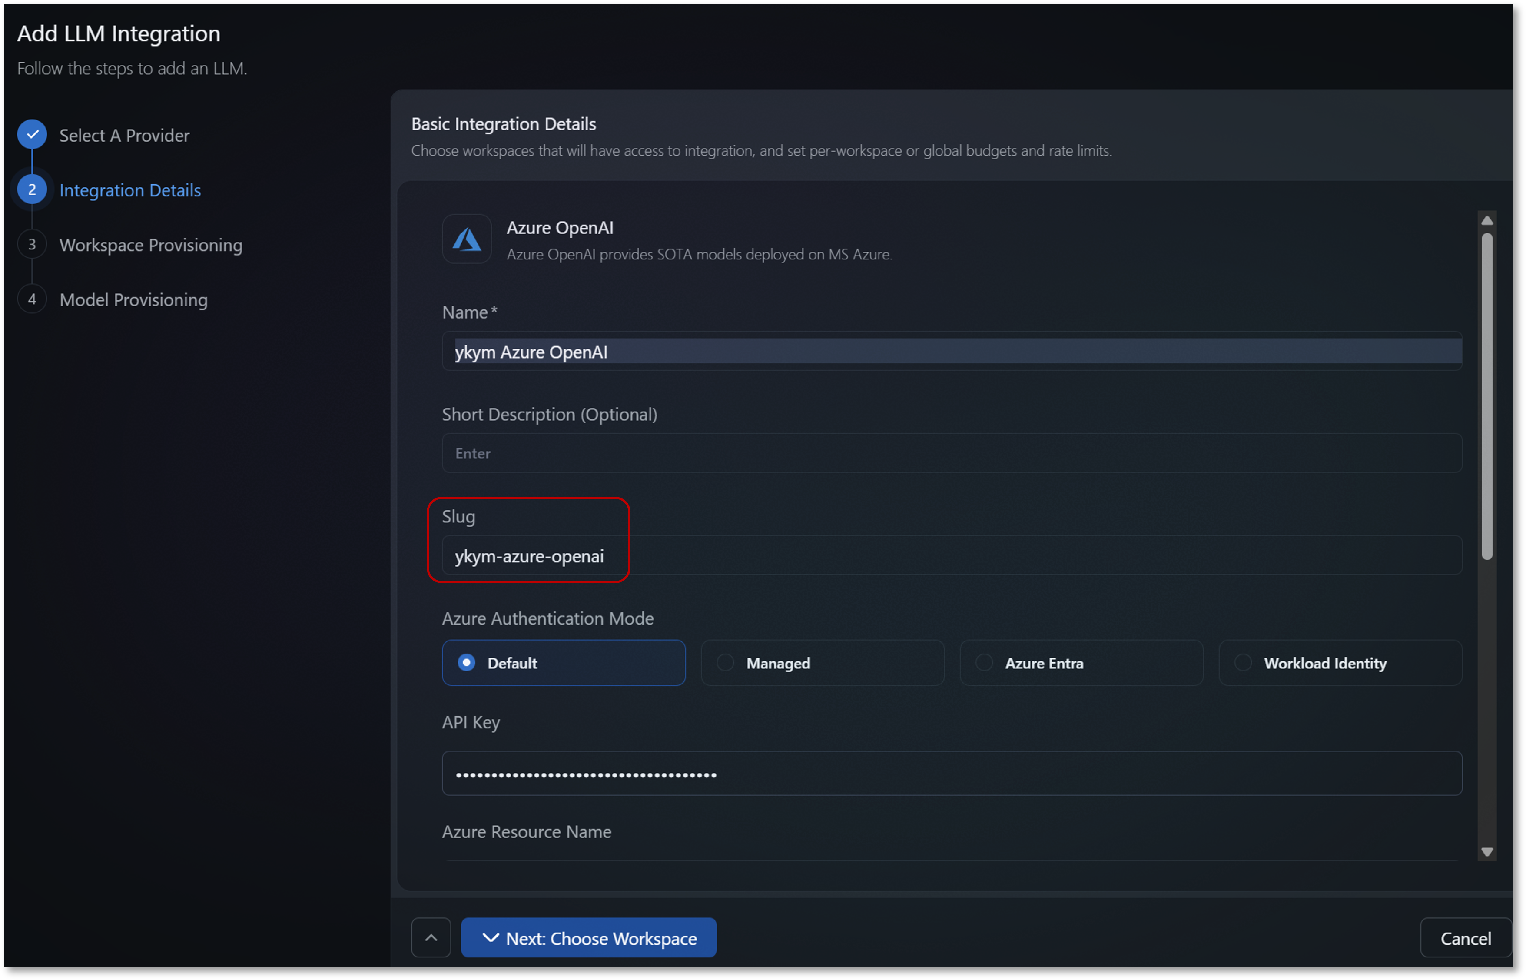
Task: Click the Add LLM Integration title
Action: [x=119, y=33]
